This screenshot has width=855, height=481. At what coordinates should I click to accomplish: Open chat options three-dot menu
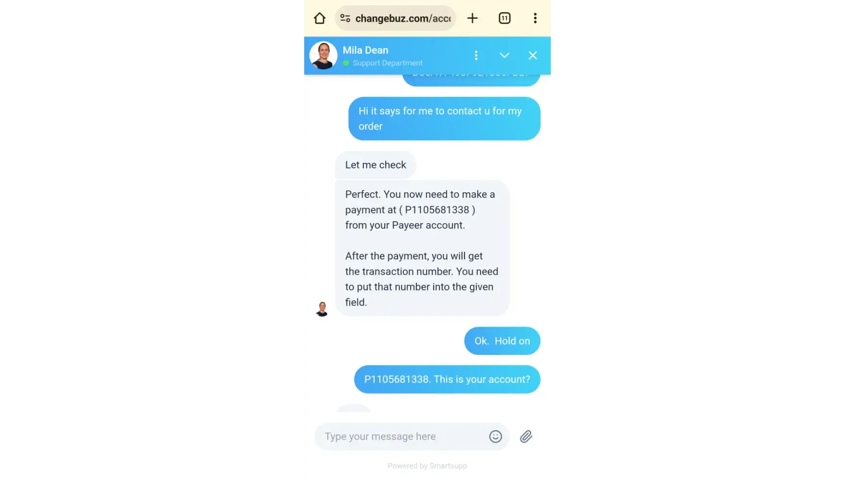(x=476, y=55)
